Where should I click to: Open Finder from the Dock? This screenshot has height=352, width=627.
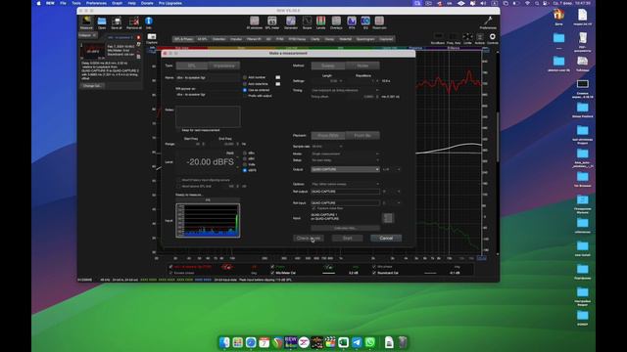click(224, 342)
